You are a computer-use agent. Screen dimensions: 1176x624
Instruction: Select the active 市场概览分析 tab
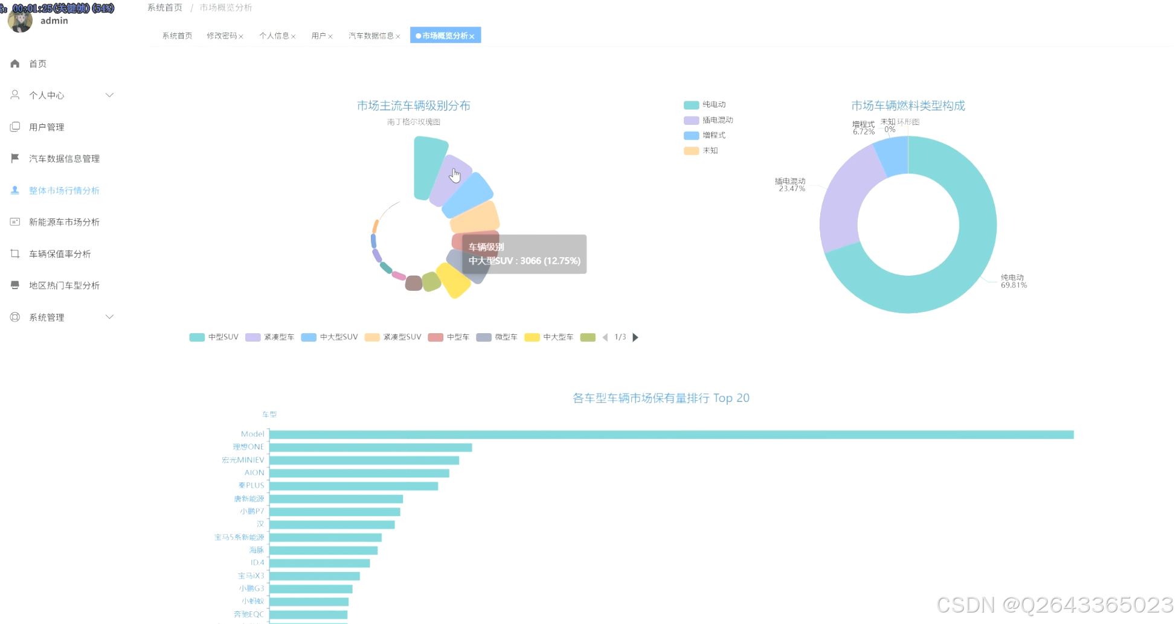[x=445, y=36]
